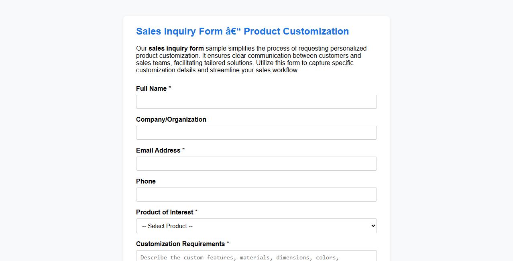
Task: Click the Phone label
Action: point(146,181)
